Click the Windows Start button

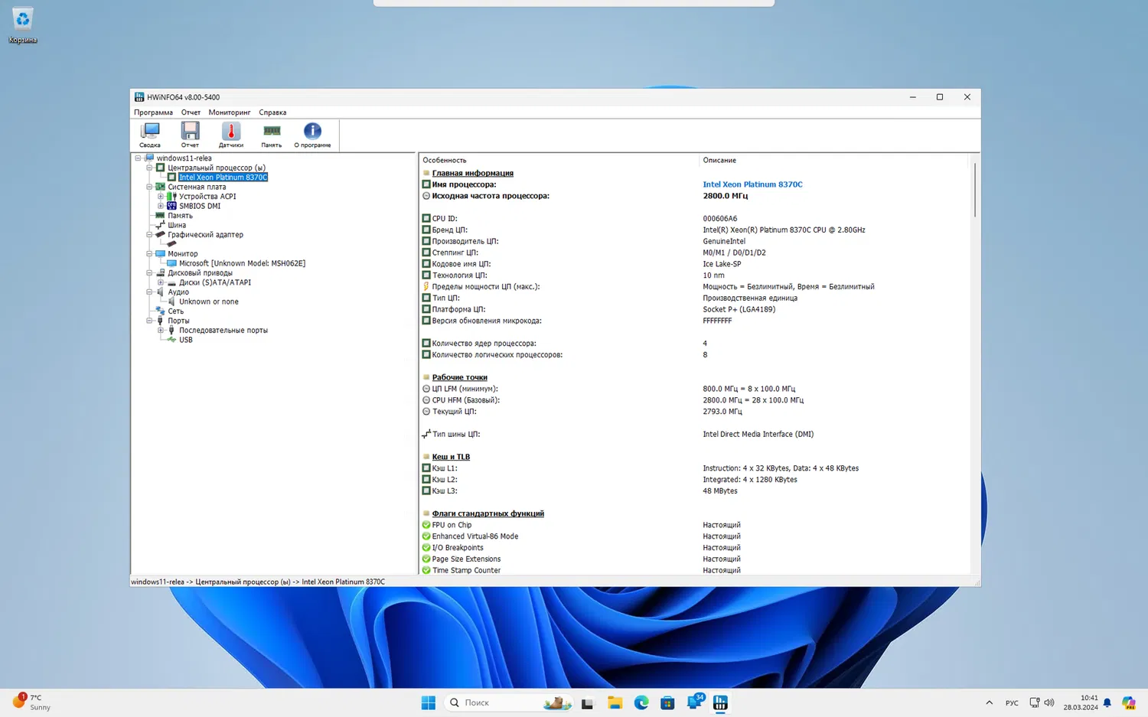(429, 702)
